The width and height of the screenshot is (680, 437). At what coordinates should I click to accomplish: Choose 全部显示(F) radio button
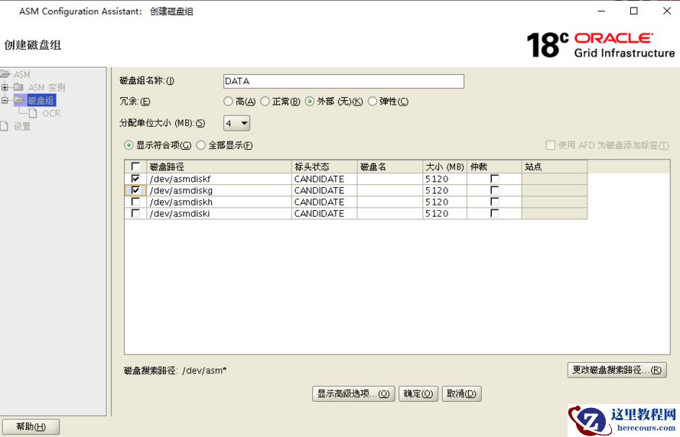tap(201, 145)
